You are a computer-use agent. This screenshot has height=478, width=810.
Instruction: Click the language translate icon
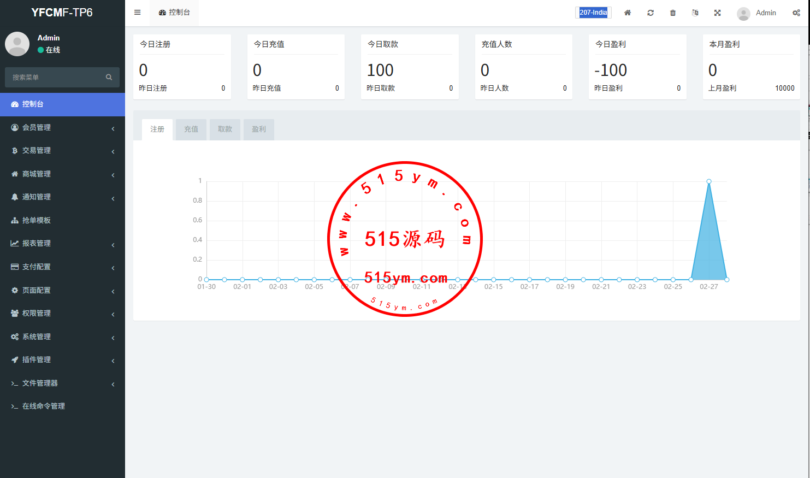pos(695,13)
